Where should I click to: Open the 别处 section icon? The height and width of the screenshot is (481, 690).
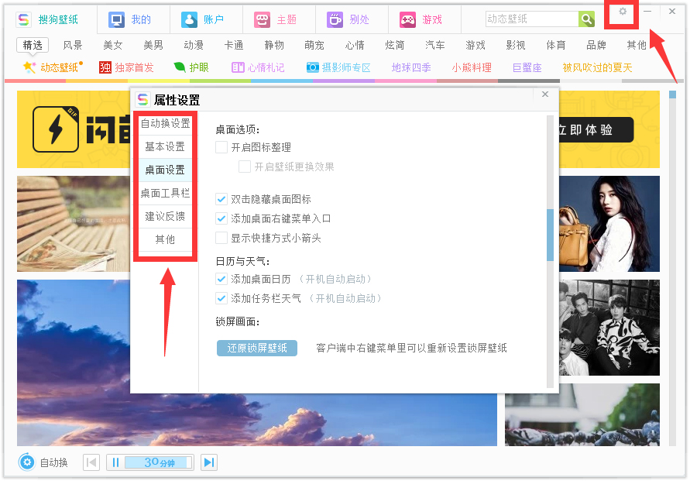(333, 17)
